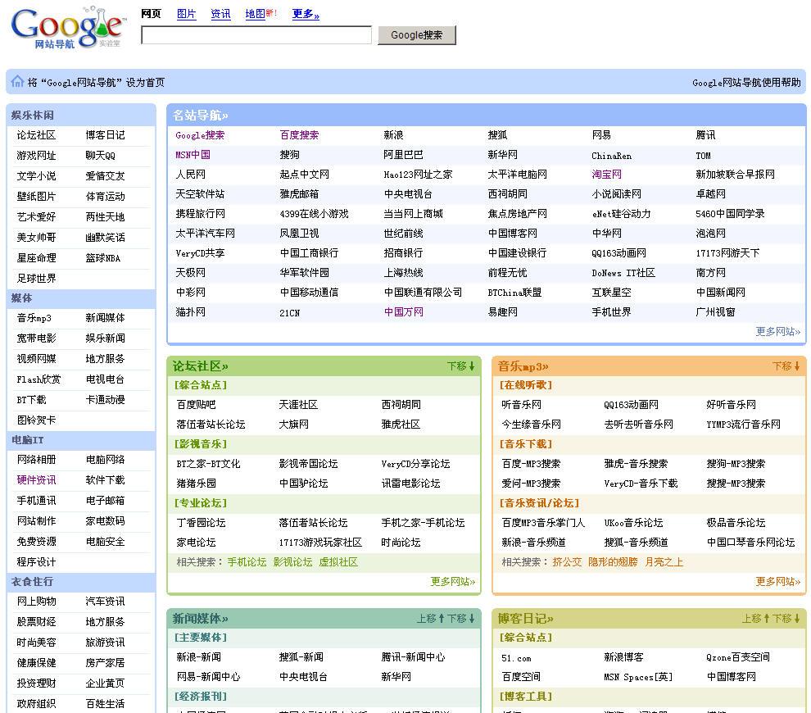
Task: Open the 名站导航» section header
Action: point(200,116)
